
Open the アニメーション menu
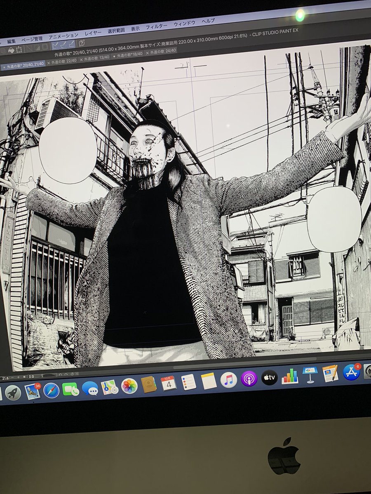(63, 36)
